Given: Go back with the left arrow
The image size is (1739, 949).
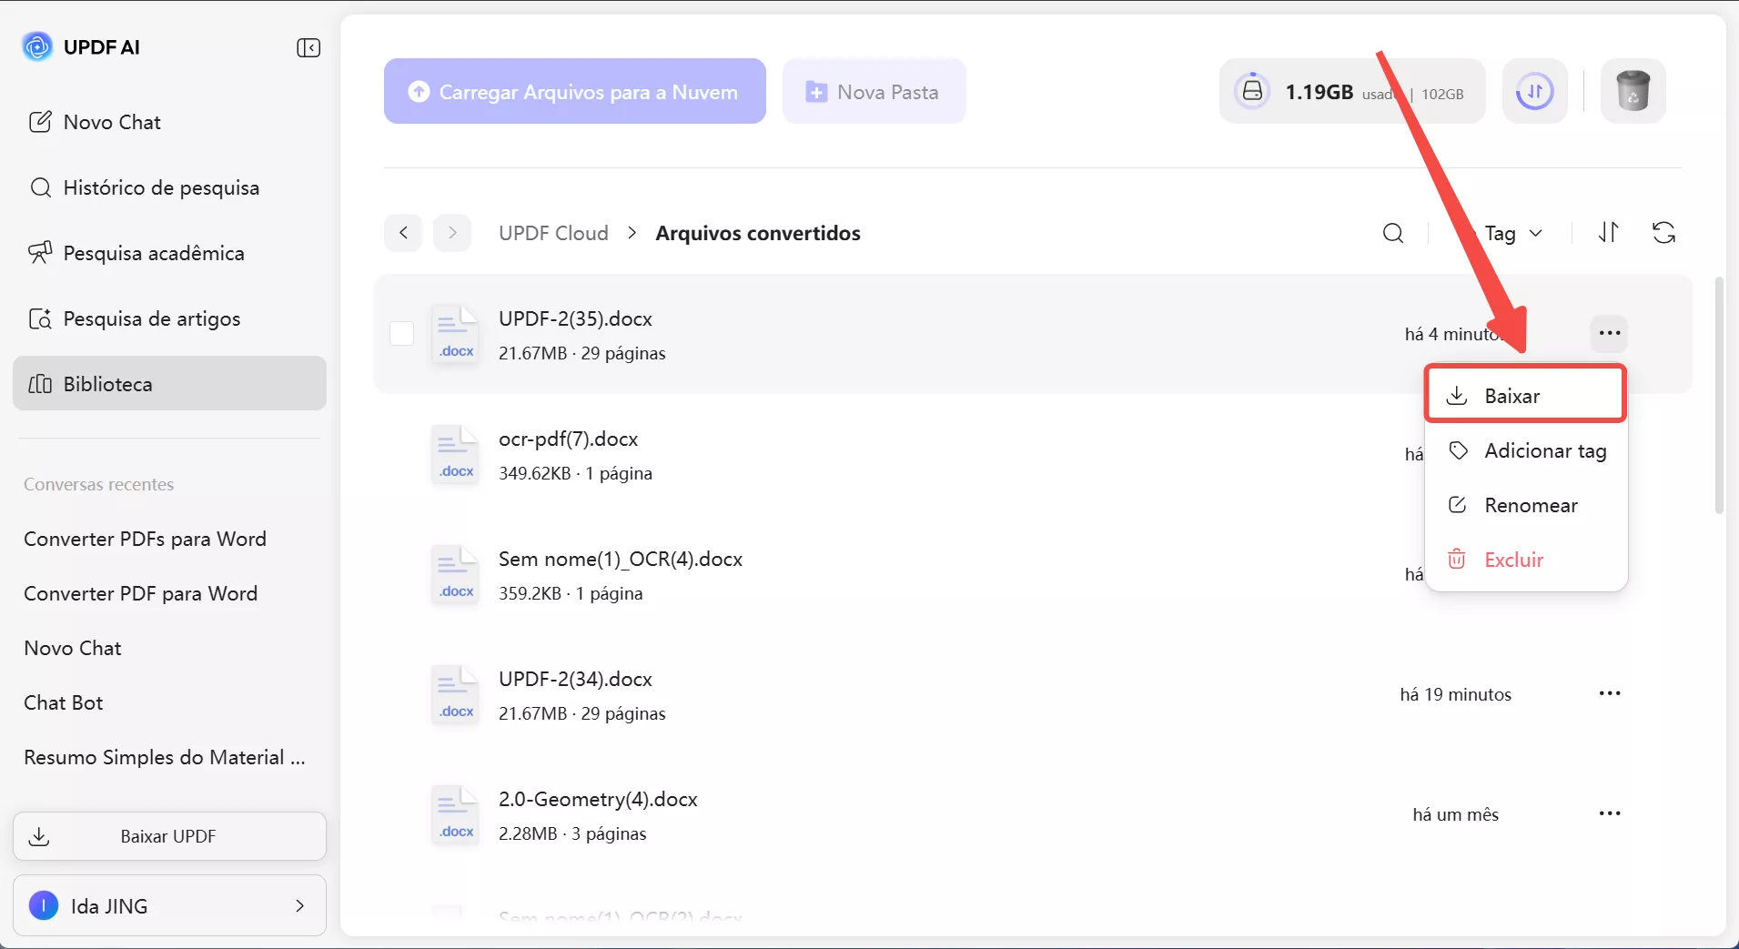Looking at the screenshot, I should (x=403, y=233).
